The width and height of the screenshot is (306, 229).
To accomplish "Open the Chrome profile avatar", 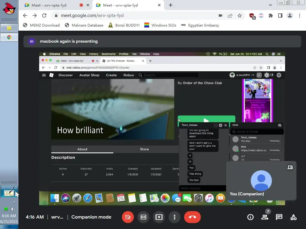I will 290,16.
